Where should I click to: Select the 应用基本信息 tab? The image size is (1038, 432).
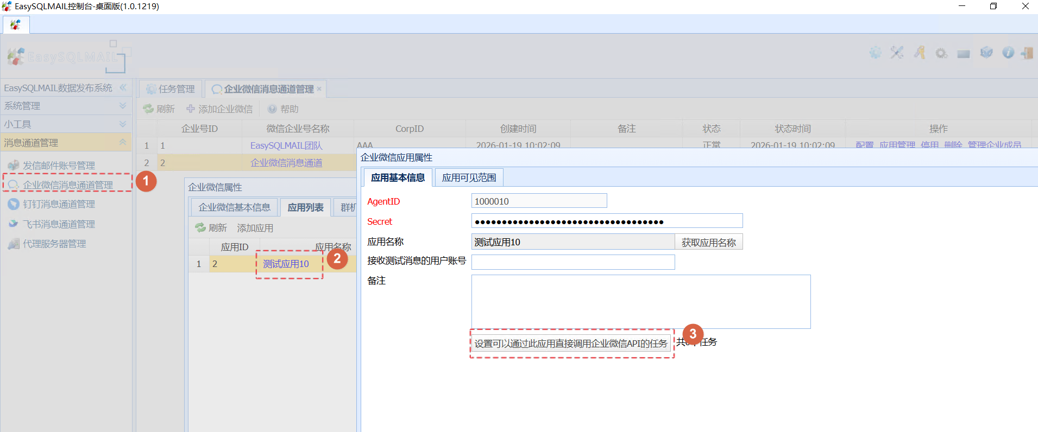pos(398,177)
